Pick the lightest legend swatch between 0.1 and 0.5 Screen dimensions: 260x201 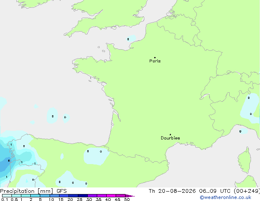(x=7, y=196)
